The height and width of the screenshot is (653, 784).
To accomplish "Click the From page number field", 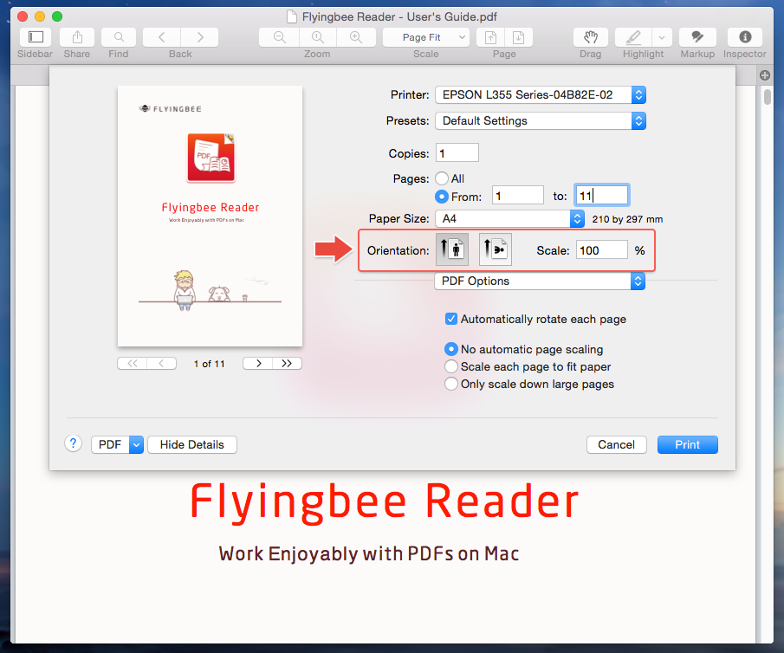I will (518, 195).
